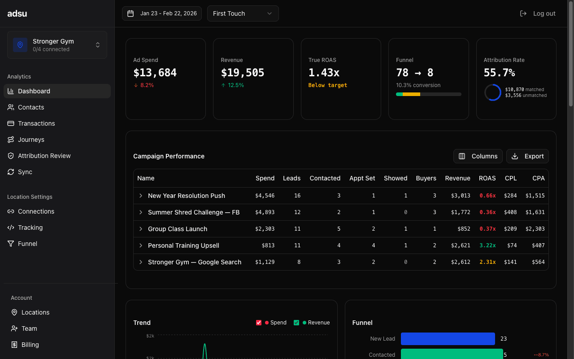Click the Connections link icon
The height and width of the screenshot is (359, 574).
point(10,211)
